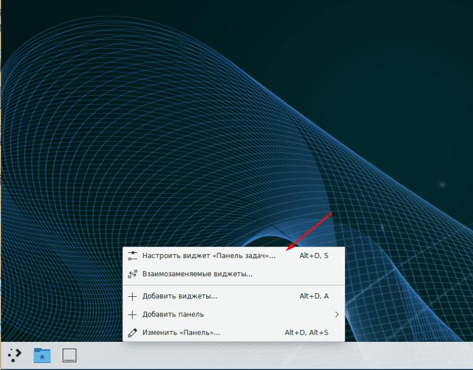Open the application launcher in the panel
The height and width of the screenshot is (370, 473).
pos(15,355)
